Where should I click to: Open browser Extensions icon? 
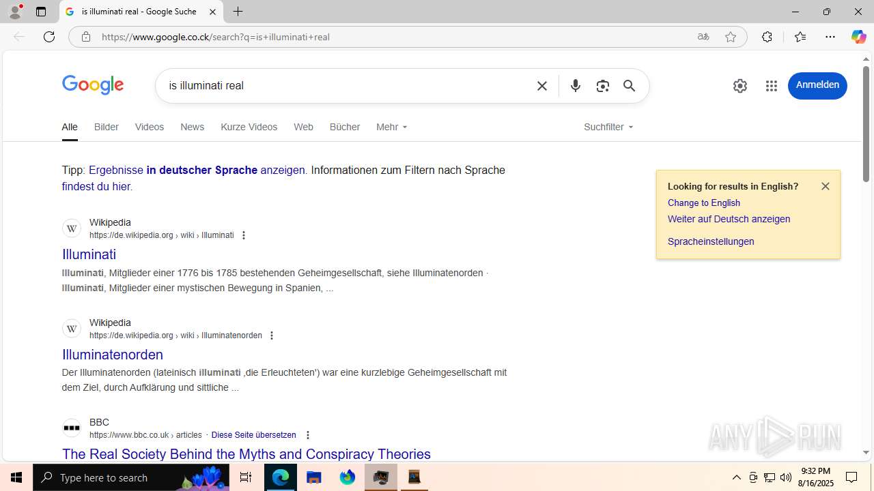pos(767,37)
